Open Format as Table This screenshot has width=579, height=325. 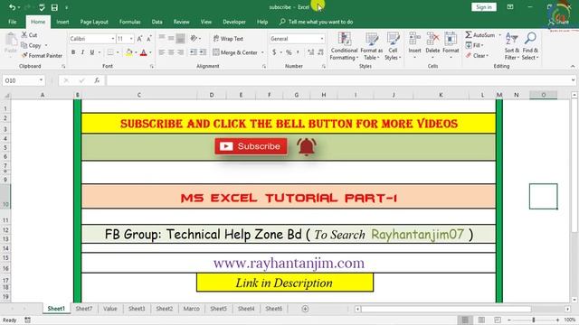[x=372, y=46]
